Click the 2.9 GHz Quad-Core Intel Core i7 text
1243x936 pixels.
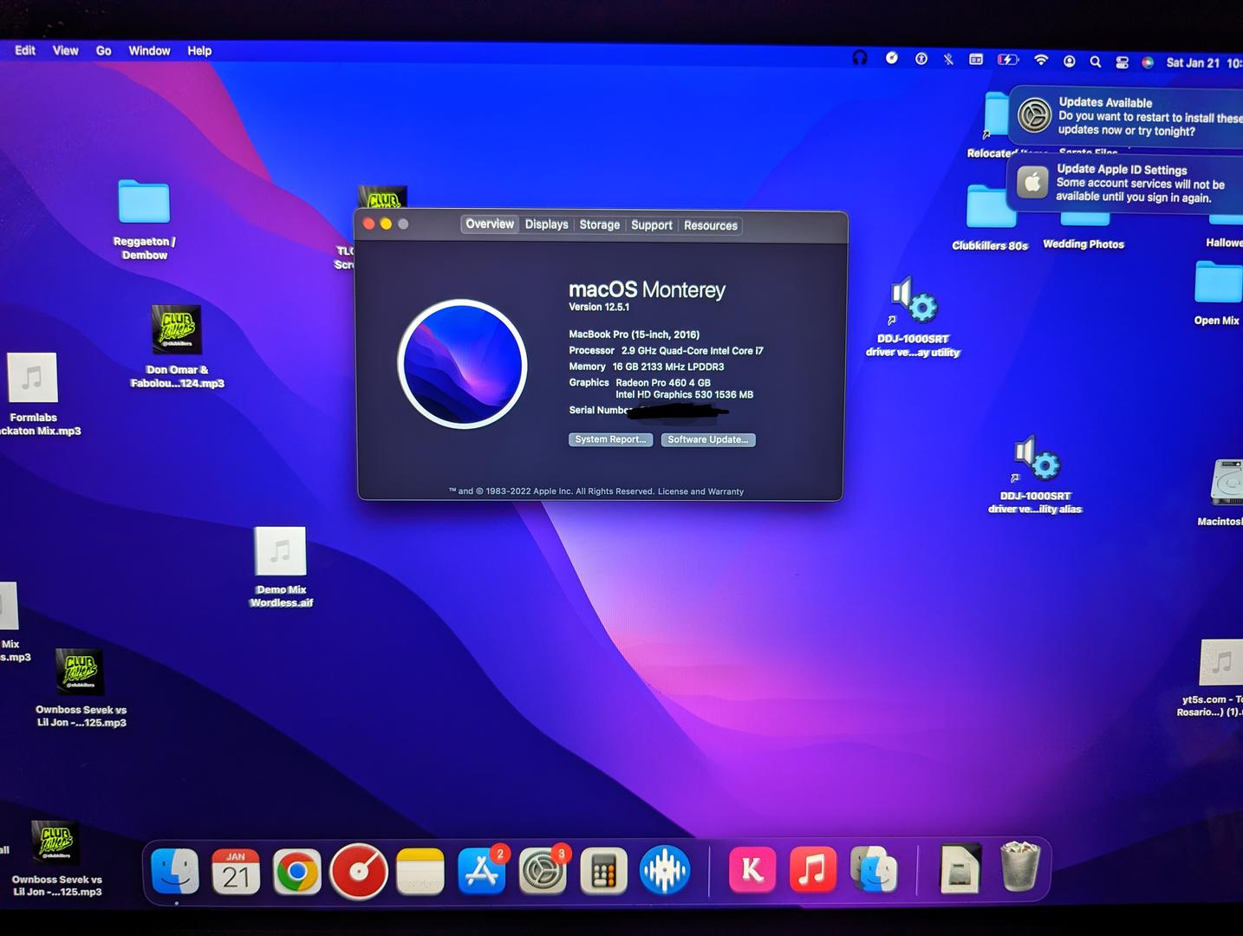(693, 351)
